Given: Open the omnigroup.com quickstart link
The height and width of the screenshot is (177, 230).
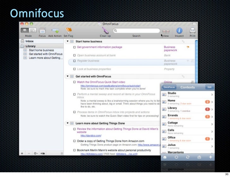Looking at the screenshot, I should [x=111, y=86].
